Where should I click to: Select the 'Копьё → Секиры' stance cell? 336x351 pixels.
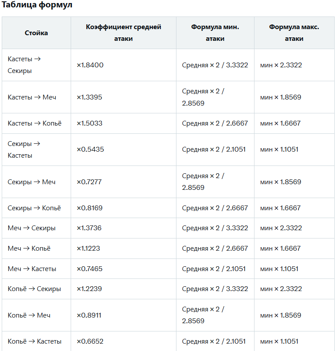pos(34,289)
